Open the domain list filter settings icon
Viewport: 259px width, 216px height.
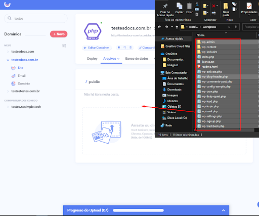[x=64, y=46]
